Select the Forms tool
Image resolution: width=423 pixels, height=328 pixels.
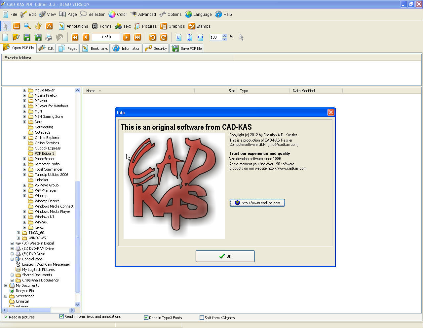pos(101,26)
